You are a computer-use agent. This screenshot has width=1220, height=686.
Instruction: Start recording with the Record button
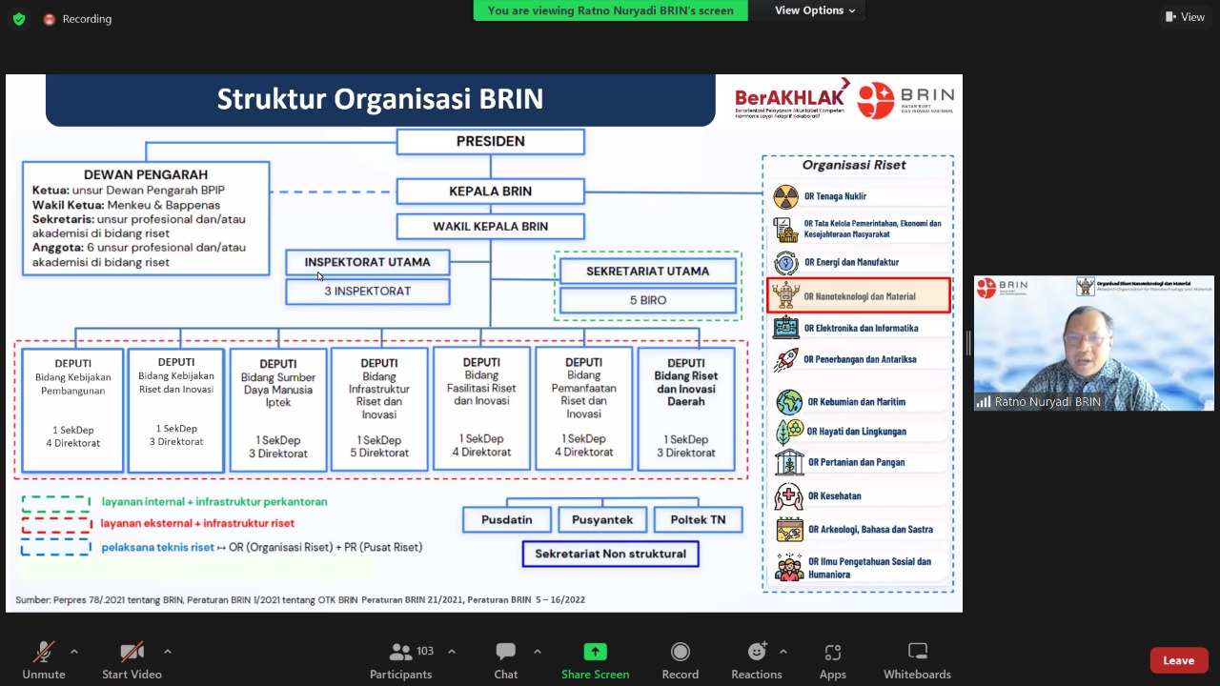tap(681, 660)
